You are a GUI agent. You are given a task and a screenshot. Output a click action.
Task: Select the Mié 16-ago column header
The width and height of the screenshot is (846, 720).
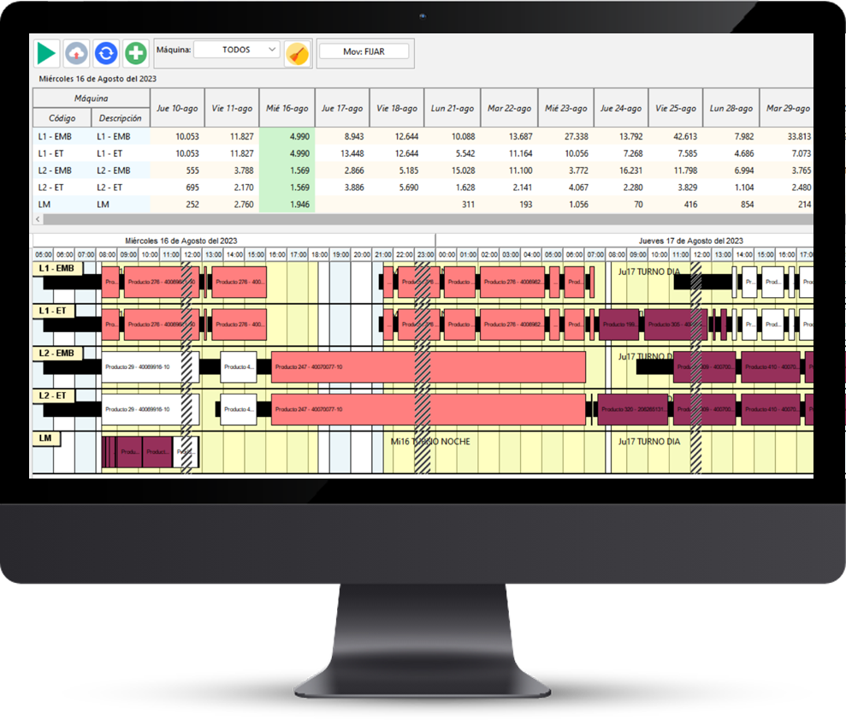(287, 109)
